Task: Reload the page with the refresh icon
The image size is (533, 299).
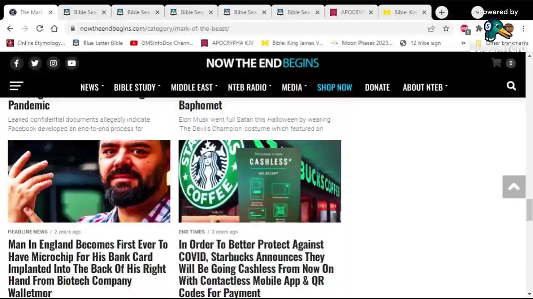Action: [x=40, y=28]
